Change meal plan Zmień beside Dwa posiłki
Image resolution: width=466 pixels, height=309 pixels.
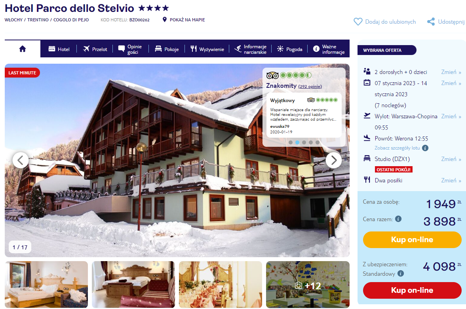pos(451,181)
